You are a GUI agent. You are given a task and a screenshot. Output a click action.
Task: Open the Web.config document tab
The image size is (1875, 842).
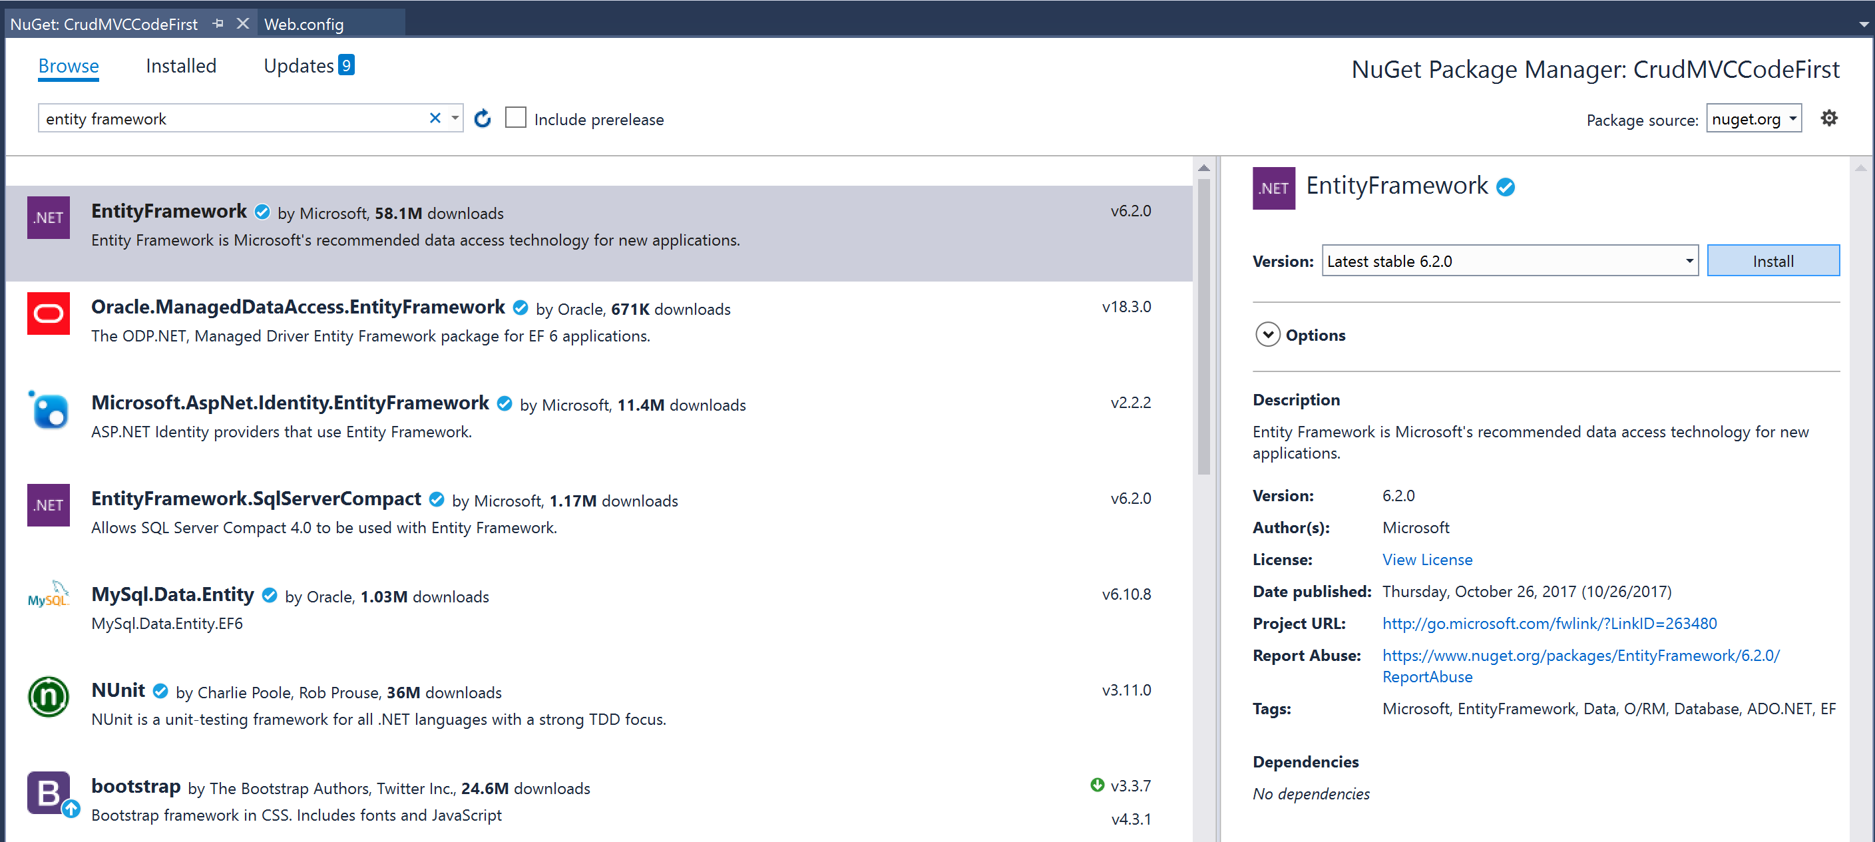coord(304,24)
